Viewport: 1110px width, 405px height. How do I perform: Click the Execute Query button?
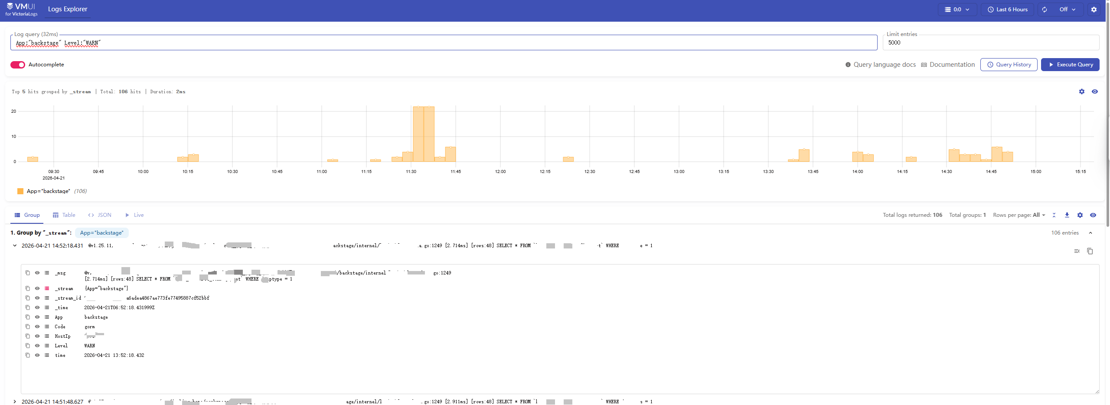(1070, 65)
